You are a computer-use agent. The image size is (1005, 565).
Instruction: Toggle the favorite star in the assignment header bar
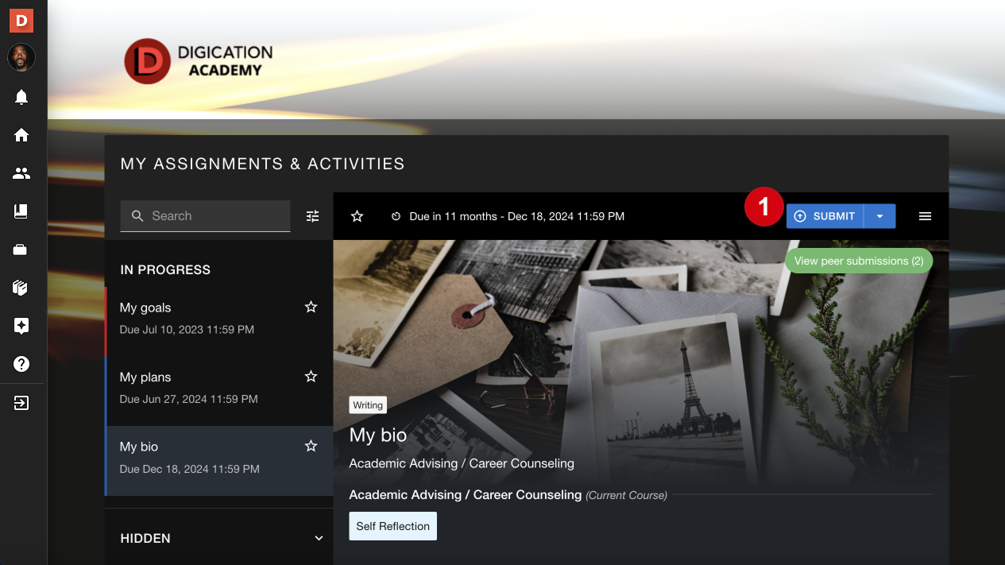point(358,216)
